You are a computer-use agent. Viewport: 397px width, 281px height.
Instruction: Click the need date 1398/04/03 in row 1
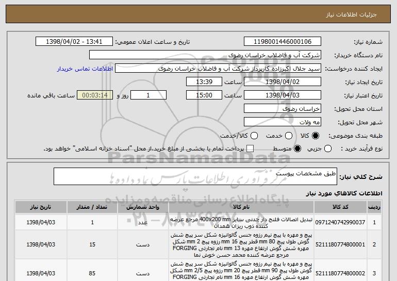tap(41, 222)
